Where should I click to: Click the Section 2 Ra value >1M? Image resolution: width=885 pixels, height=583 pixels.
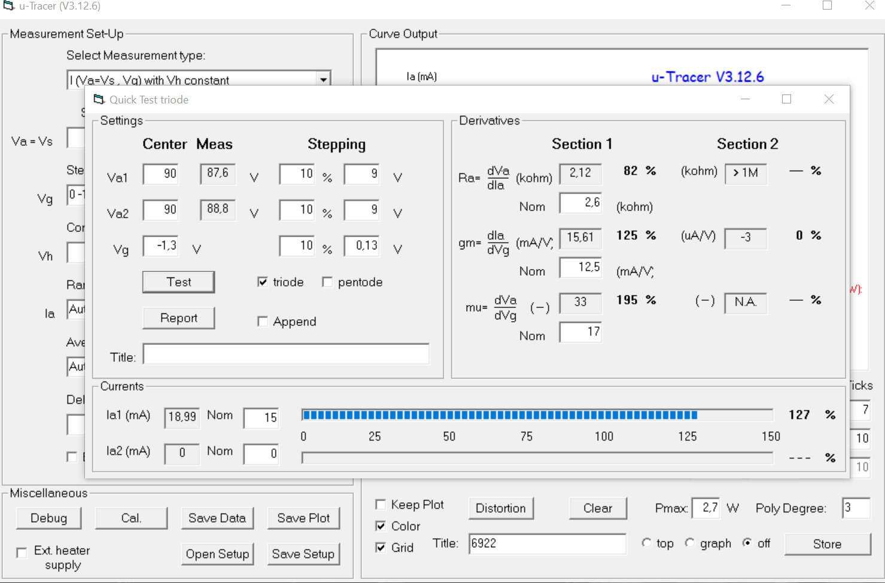(745, 173)
